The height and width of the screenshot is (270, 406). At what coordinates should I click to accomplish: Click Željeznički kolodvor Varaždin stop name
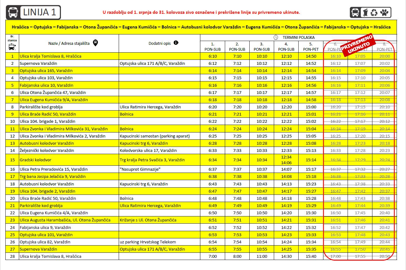47,150
